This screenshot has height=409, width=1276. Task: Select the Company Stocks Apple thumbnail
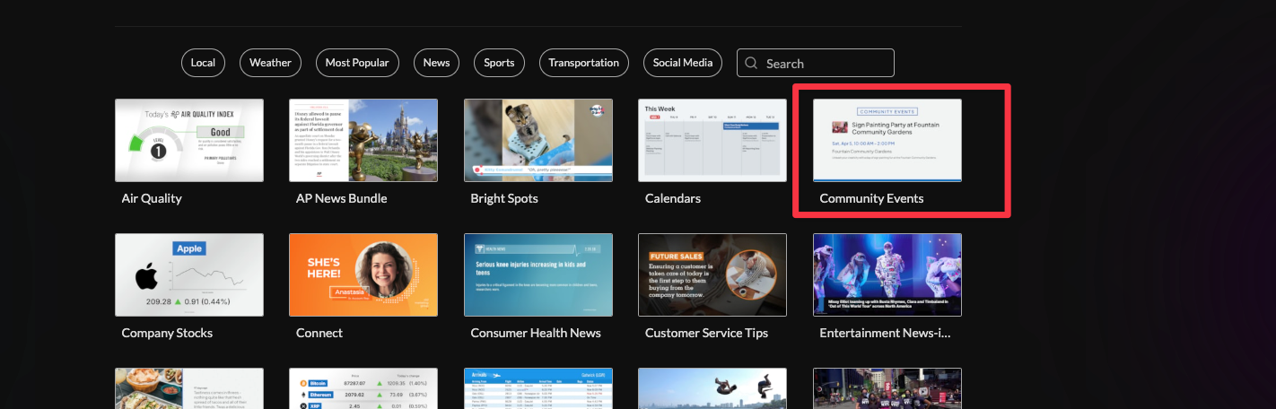coord(189,274)
